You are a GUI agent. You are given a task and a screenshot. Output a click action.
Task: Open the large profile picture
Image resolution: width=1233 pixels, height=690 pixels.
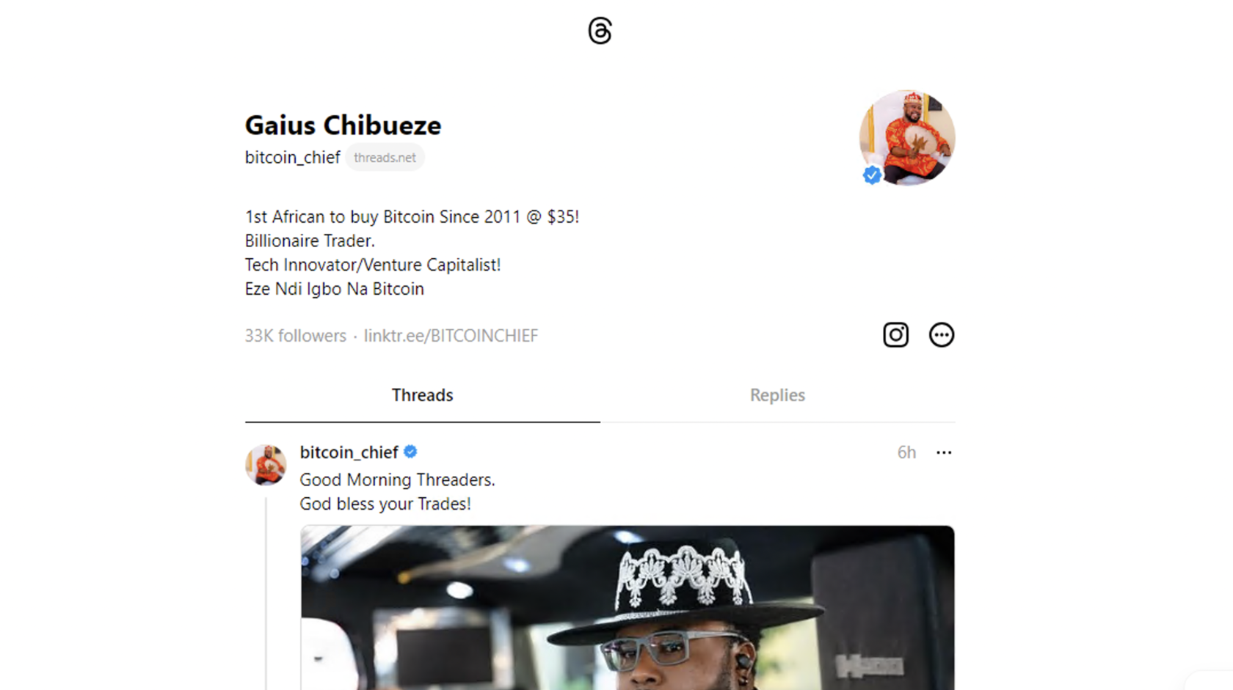coord(907,138)
